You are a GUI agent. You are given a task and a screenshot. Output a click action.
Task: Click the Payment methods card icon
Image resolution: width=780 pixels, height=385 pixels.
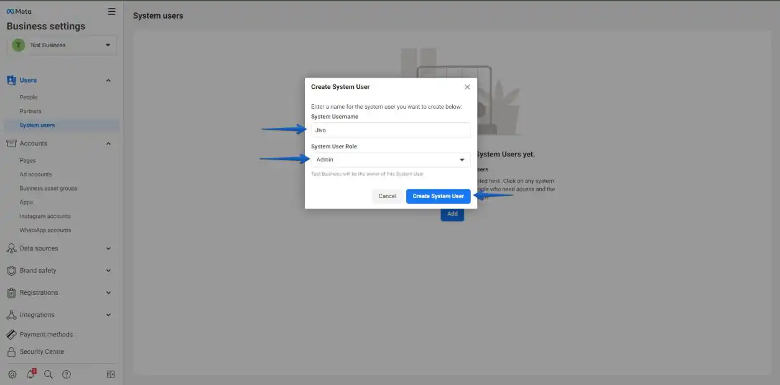point(11,335)
